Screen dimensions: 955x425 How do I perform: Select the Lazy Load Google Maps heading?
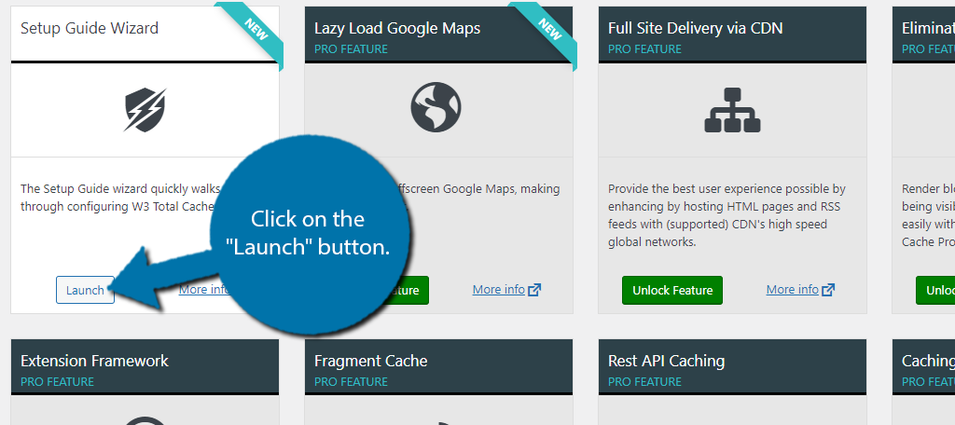[x=397, y=28]
